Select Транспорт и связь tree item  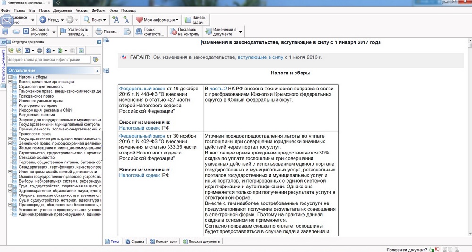click(35, 134)
